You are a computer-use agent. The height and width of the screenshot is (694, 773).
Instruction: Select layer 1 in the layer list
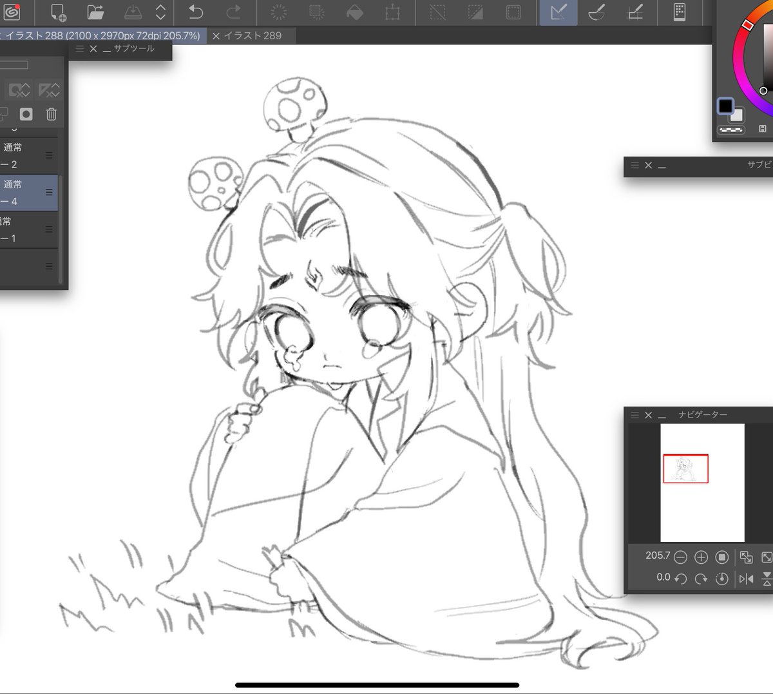click(x=29, y=229)
